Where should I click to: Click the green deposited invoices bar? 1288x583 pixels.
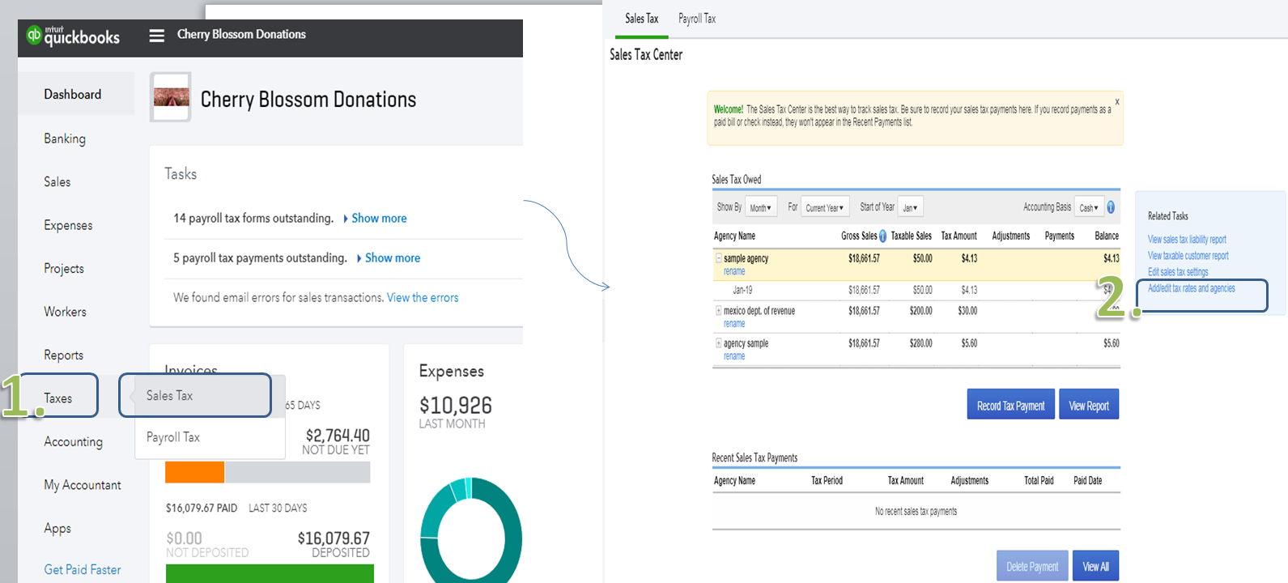[270, 573]
